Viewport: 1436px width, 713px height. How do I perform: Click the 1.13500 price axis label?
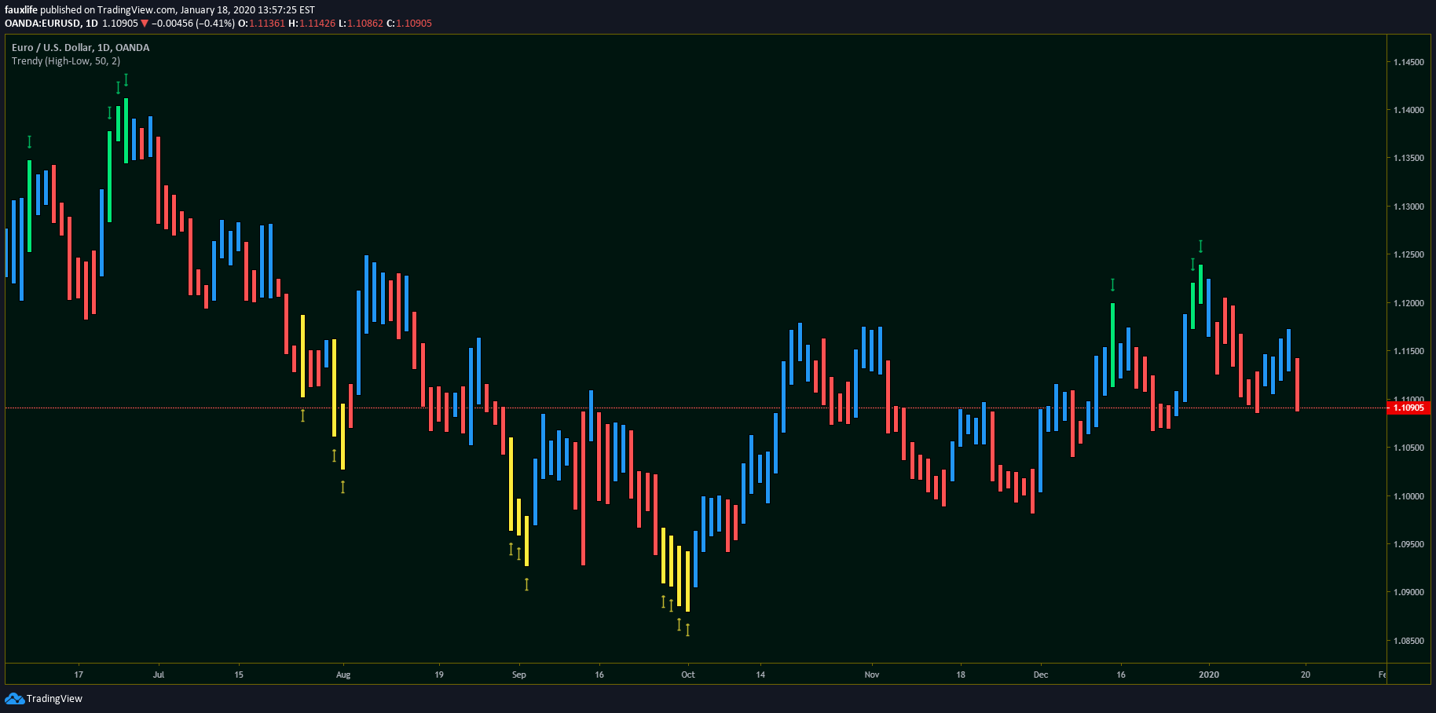coord(1409,158)
